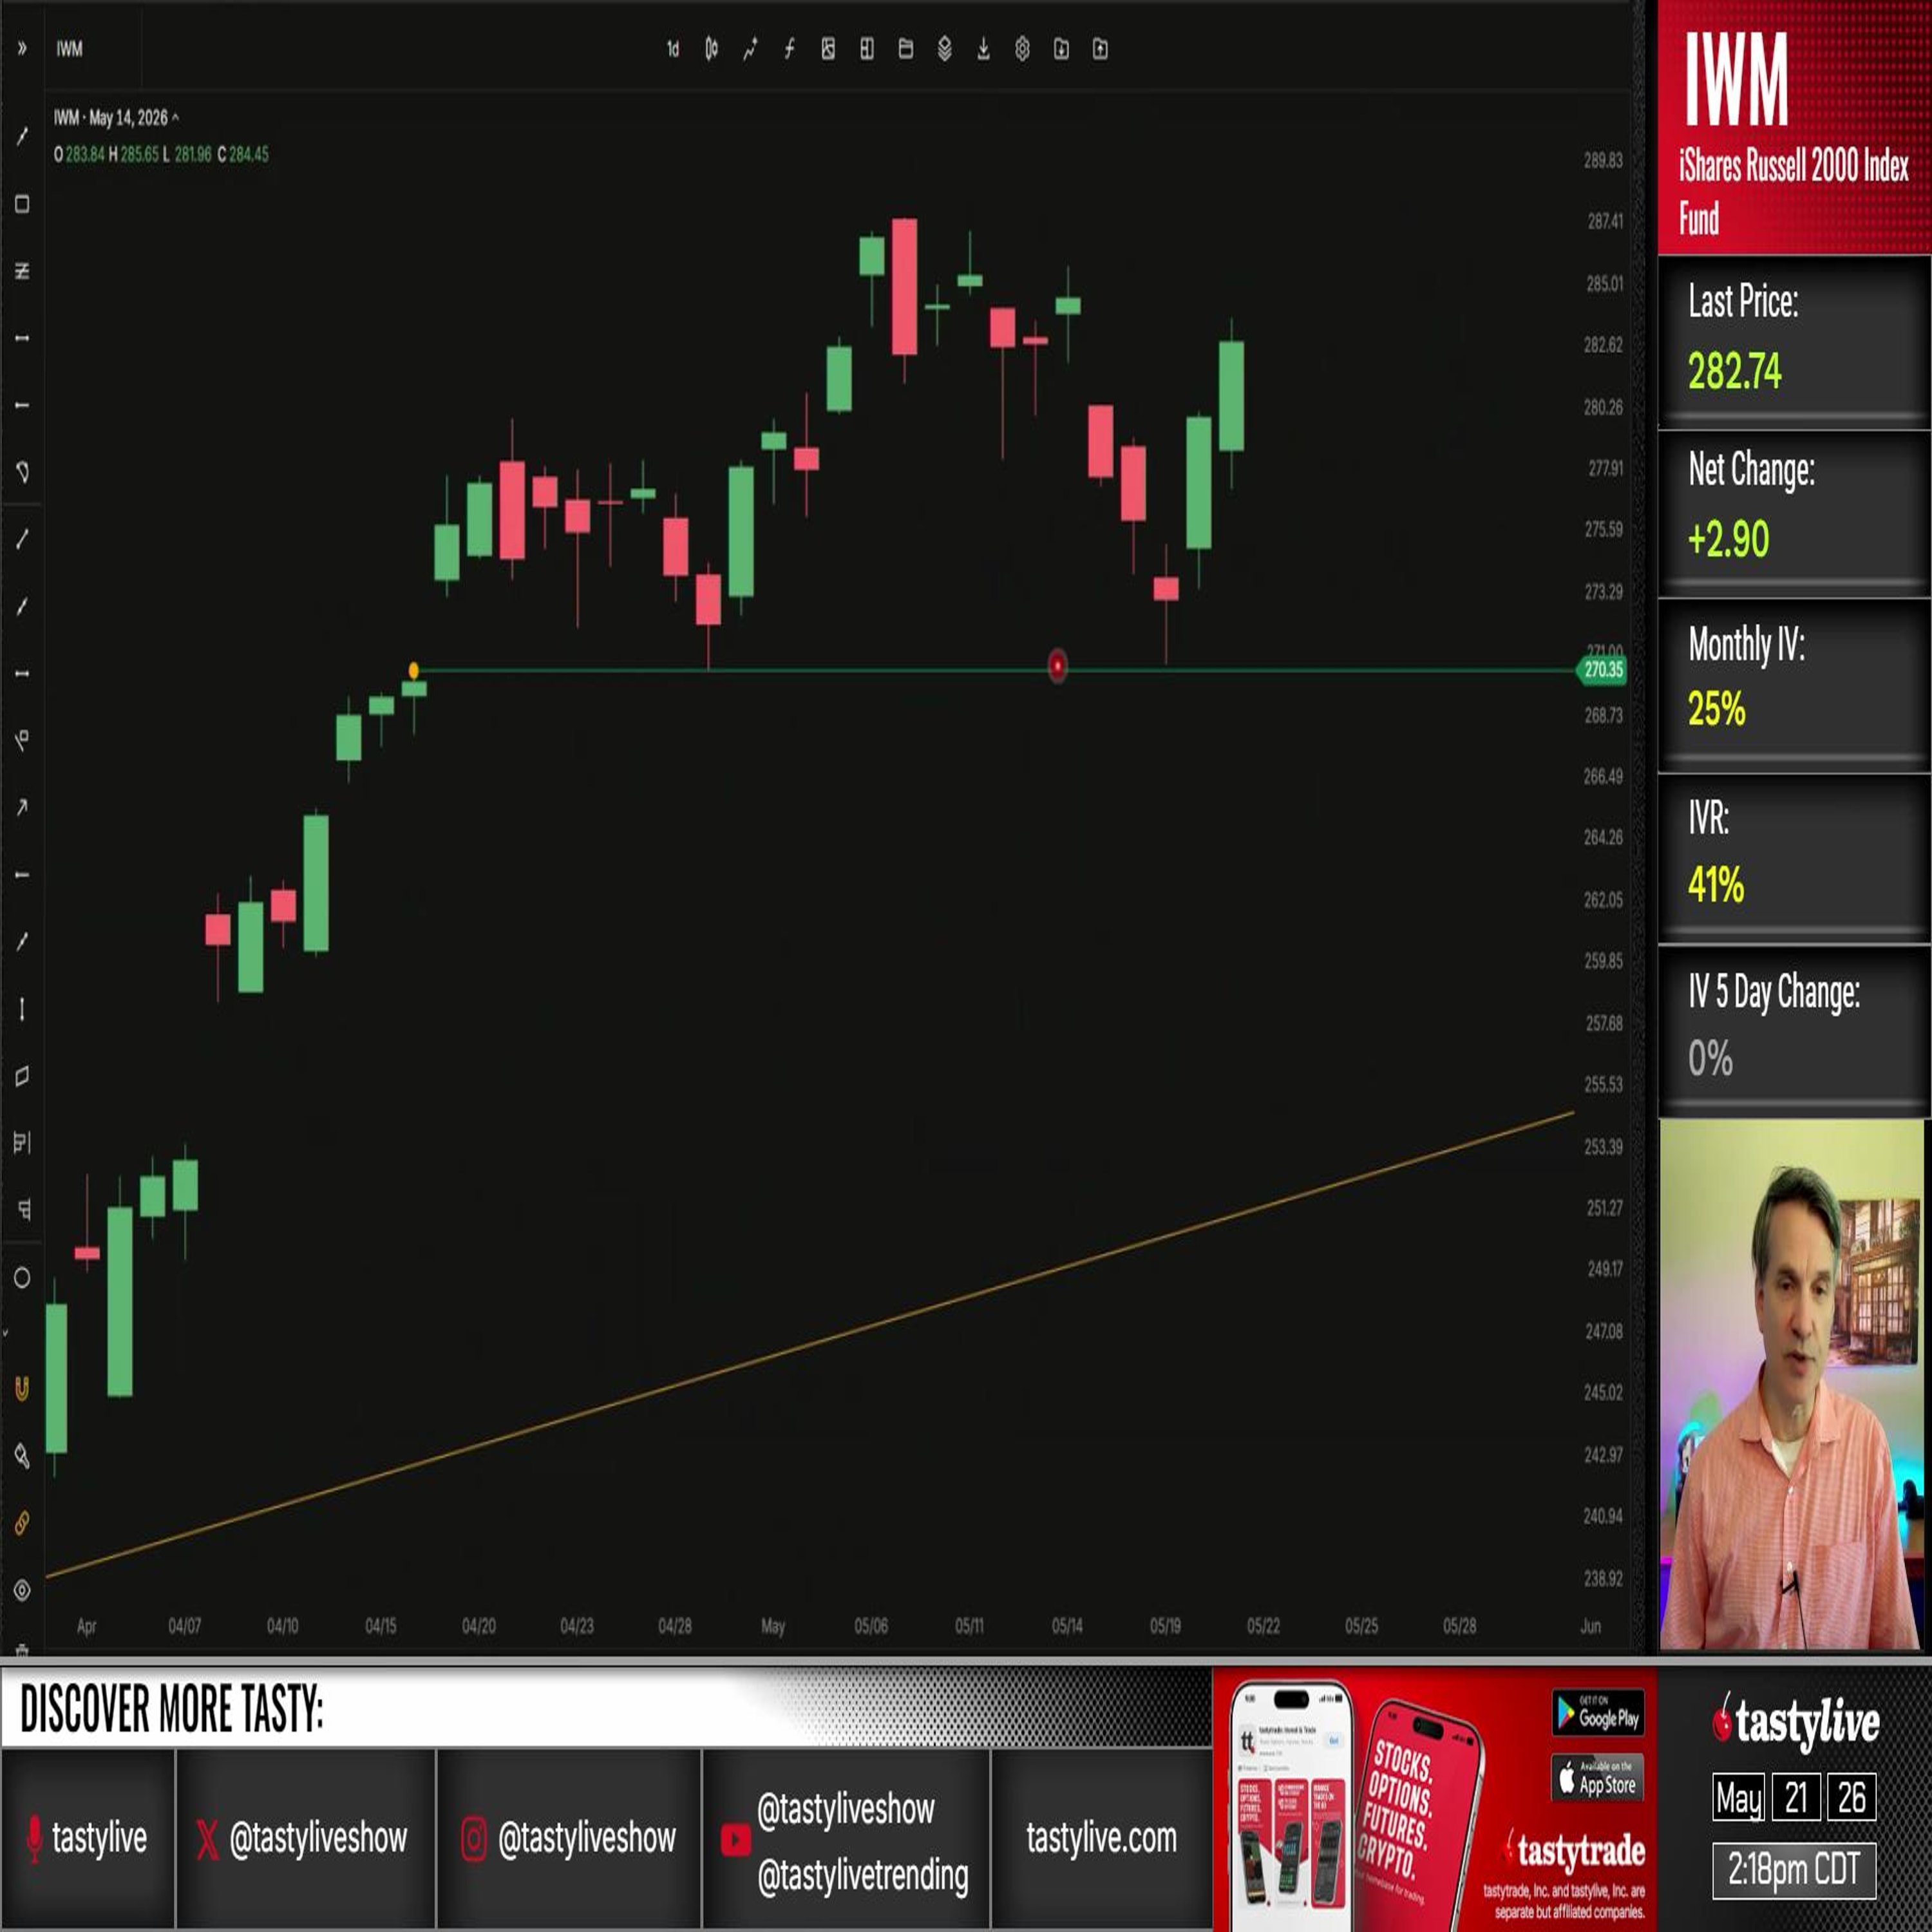
Task: Open the layers stack icon
Action: click(x=944, y=49)
